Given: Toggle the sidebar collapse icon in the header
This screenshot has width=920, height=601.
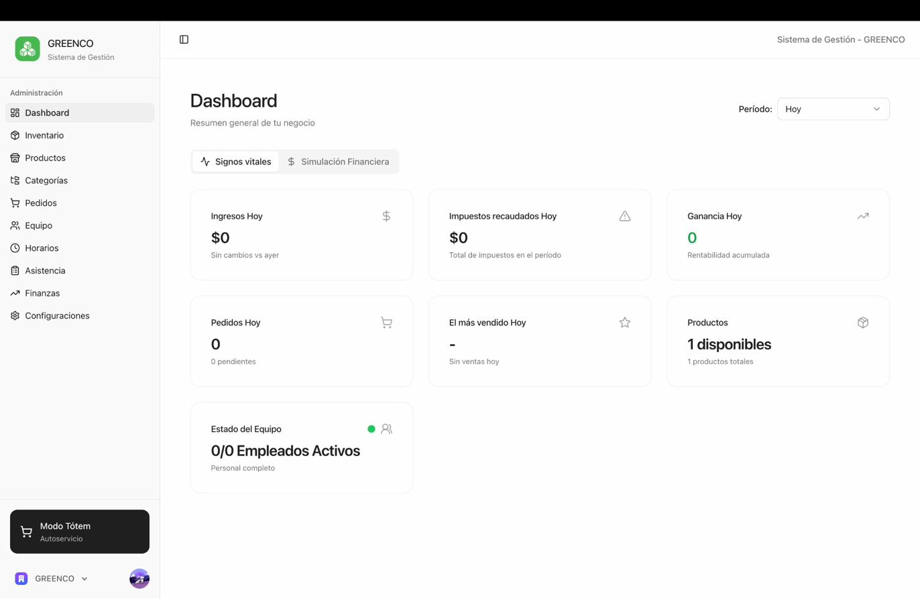Looking at the screenshot, I should click(184, 39).
